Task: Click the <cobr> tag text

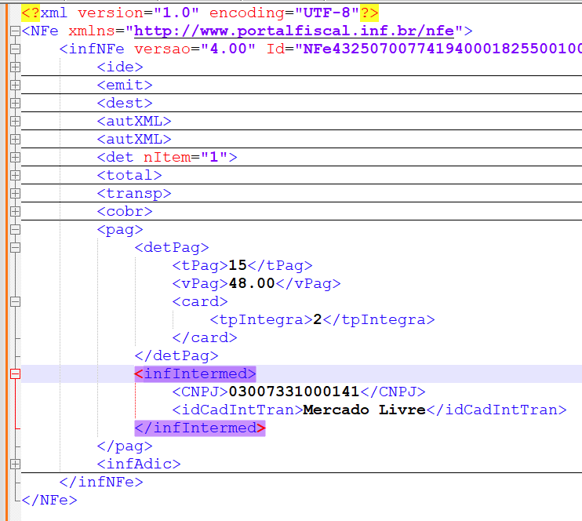Action: (x=125, y=212)
